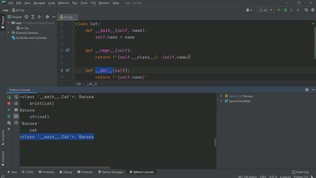Open Project panel gear options
The image size is (316, 178).
point(47,17)
